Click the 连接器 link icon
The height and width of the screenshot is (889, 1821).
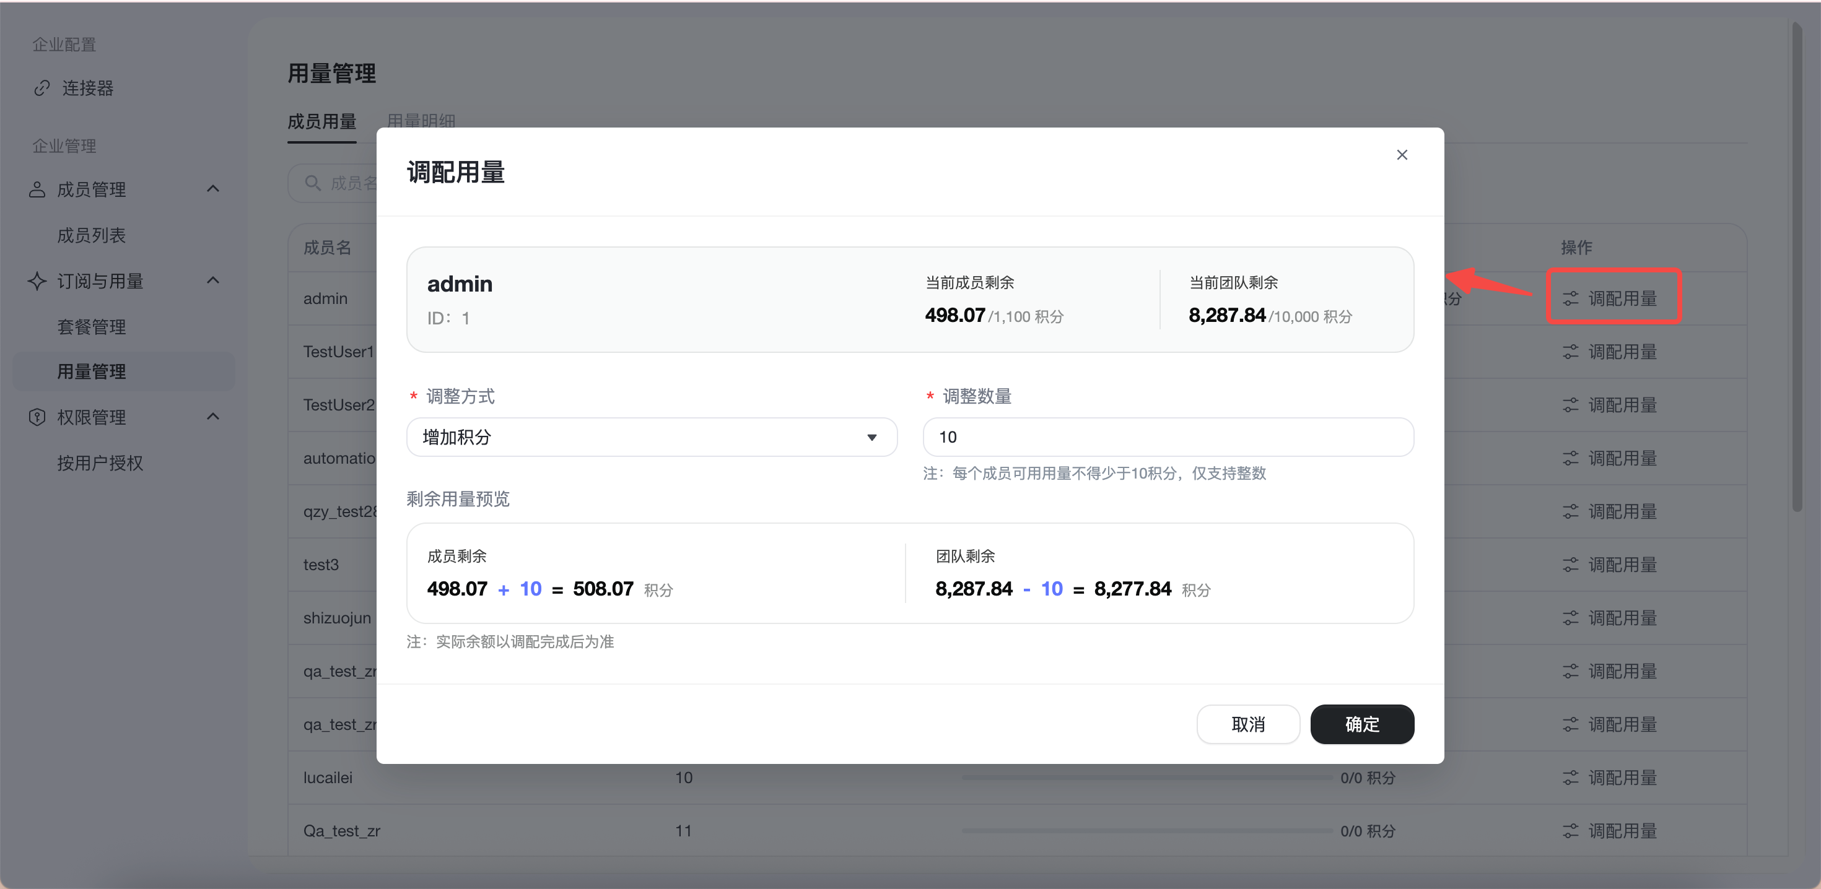(x=41, y=89)
